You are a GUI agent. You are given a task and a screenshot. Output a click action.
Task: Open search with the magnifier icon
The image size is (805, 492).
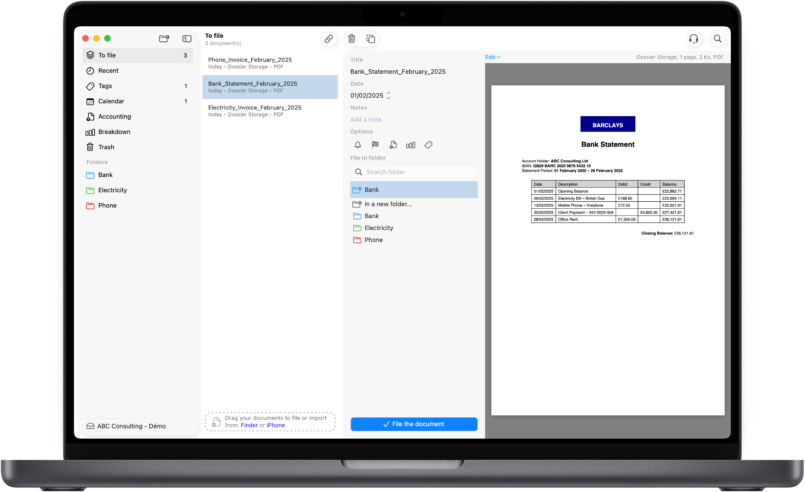coord(718,39)
